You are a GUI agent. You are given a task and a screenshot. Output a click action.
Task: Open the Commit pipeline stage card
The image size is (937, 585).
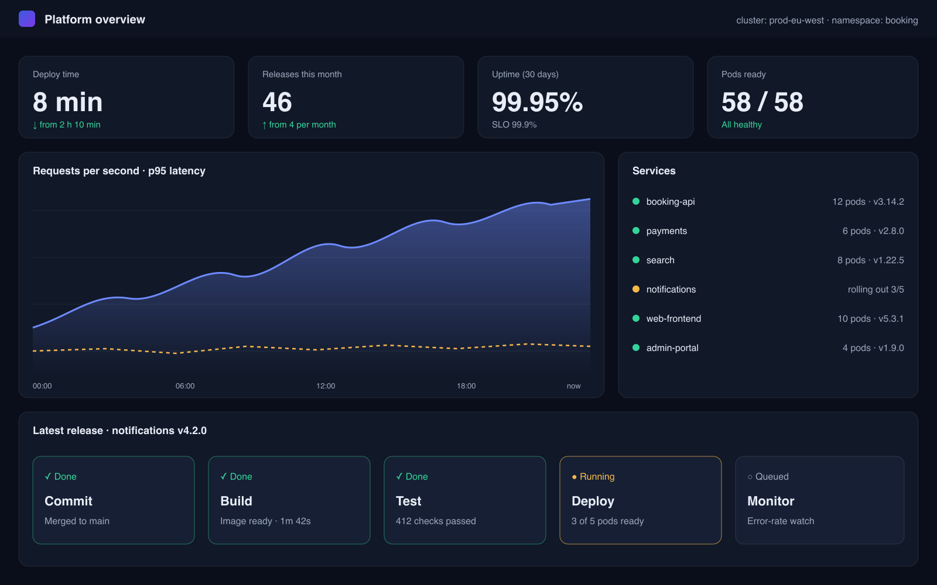click(x=114, y=500)
